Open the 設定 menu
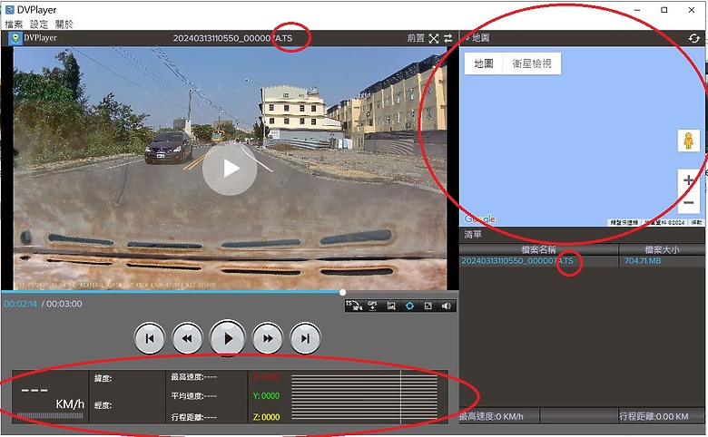This screenshot has height=437, width=708. 39,24
